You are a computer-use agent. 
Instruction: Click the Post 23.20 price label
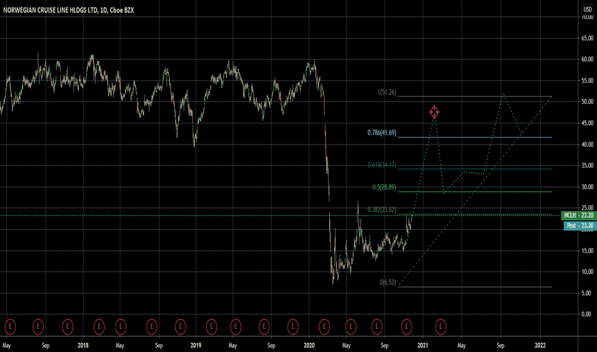point(580,226)
